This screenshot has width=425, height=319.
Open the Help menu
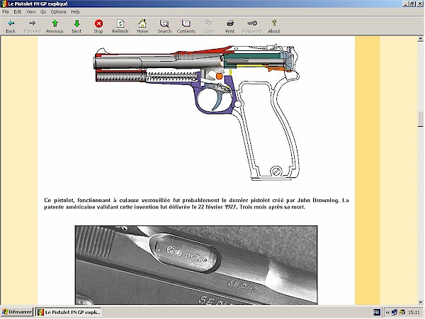point(75,11)
